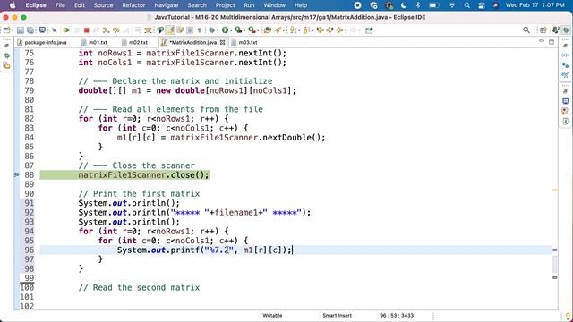Click the Step Into debug icon
The image size is (573, 322).
coord(106,30)
